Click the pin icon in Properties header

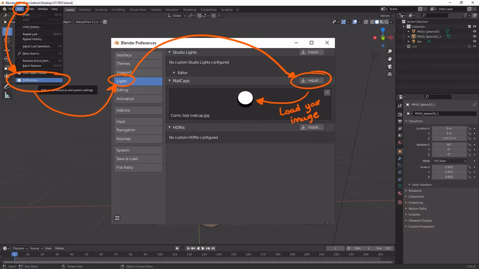475,105
